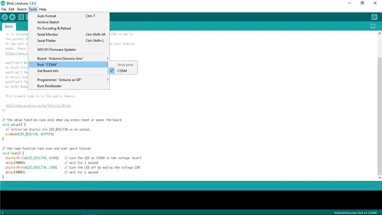Click the first delay(1000) line
Screen dimensions: 382x215
coord(15,162)
